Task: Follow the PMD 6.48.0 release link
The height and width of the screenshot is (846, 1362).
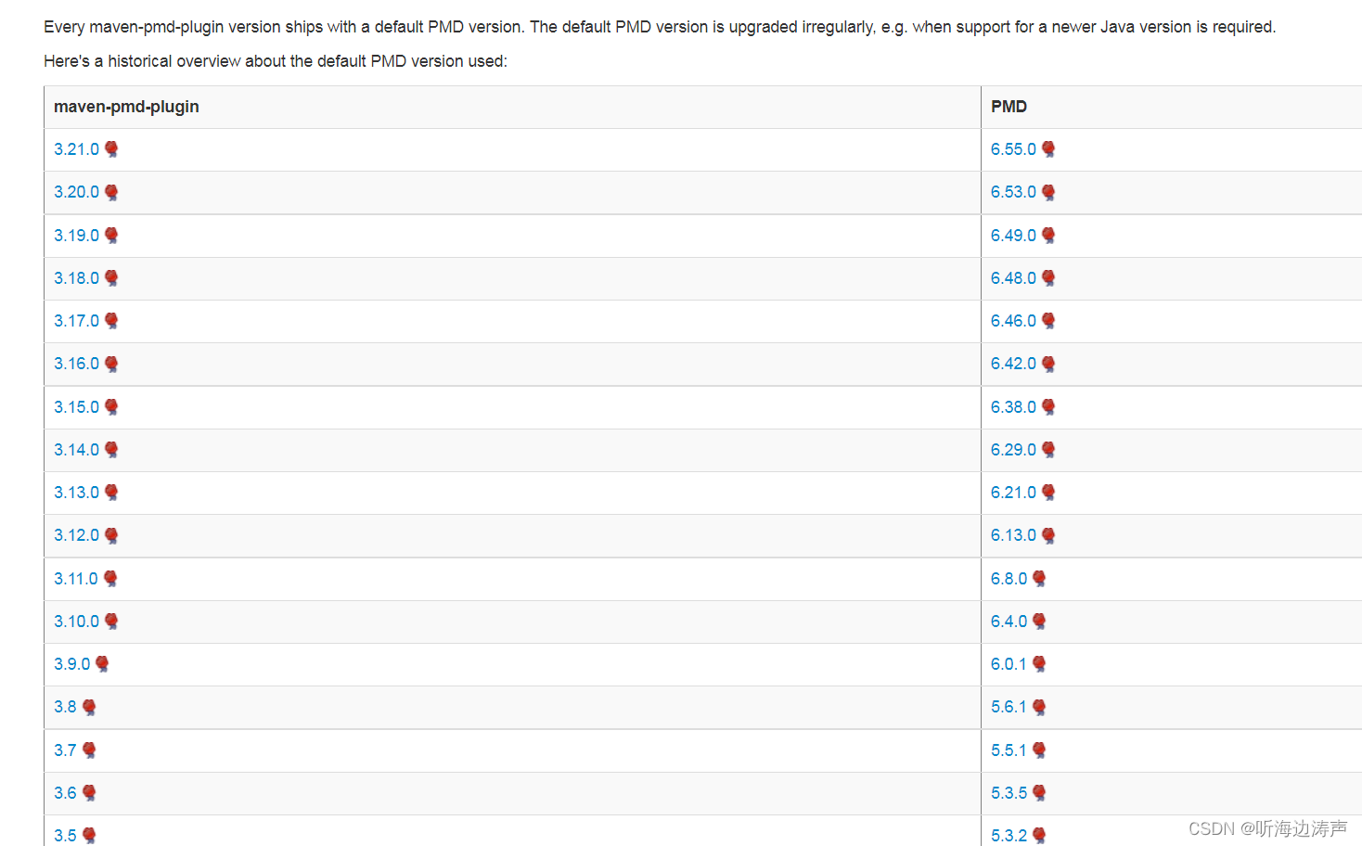Action: (x=1013, y=278)
